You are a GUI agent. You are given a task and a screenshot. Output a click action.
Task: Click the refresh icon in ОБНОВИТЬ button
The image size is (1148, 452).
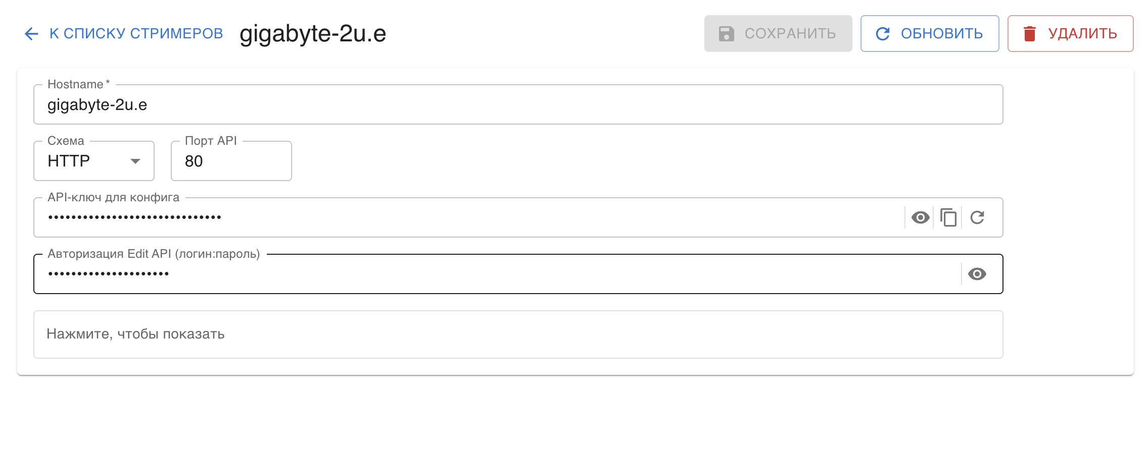[x=882, y=34]
